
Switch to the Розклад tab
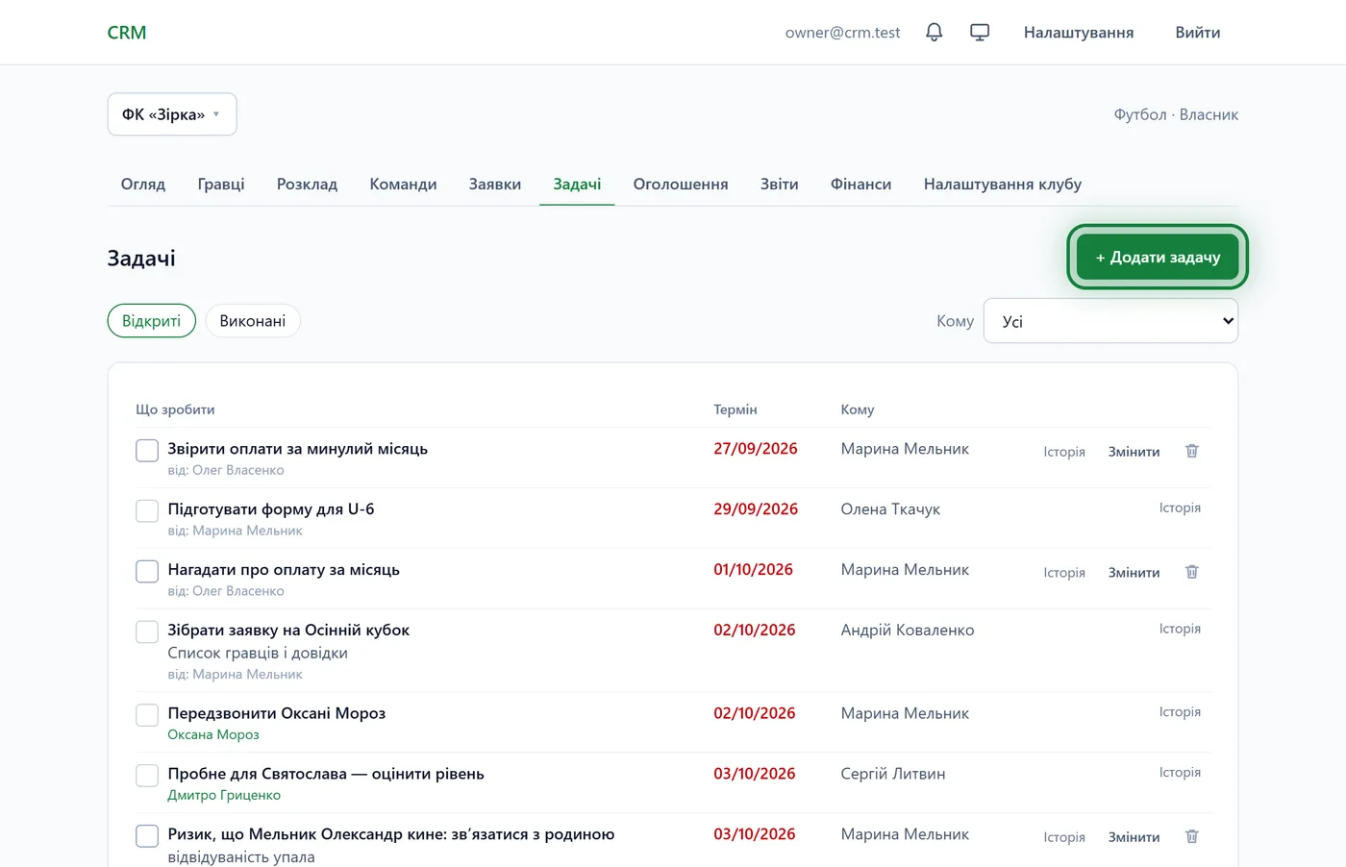coord(307,184)
